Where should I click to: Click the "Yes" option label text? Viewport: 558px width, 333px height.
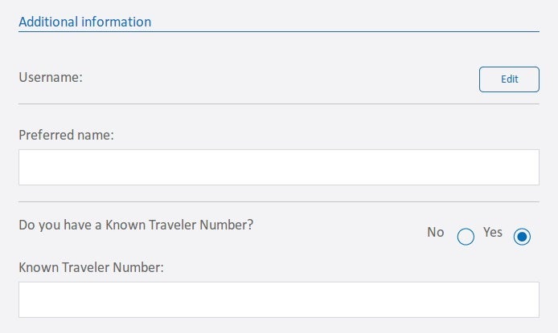point(493,232)
